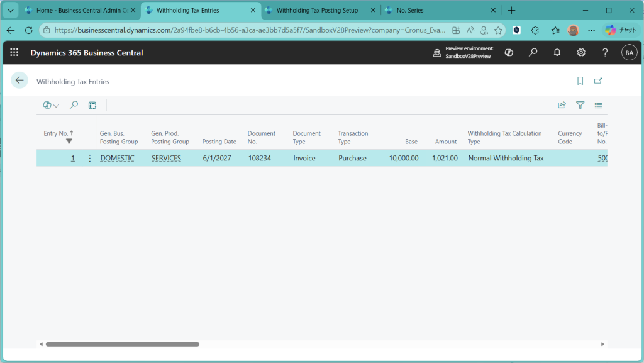Open page in a new window
Viewport: 644px width, 363px height.
(598, 81)
